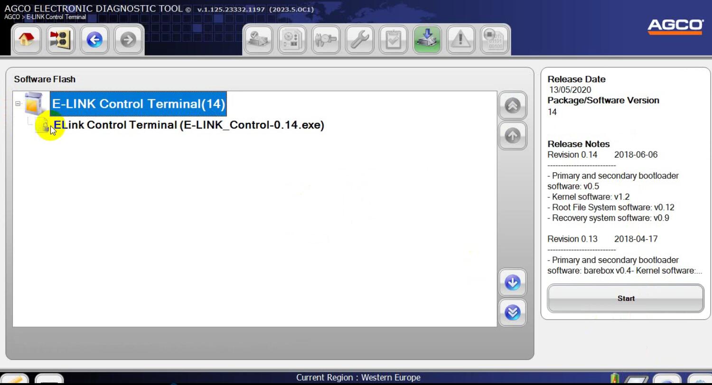
Task: Collapse the E-LINK Control Terminal(14) tree node
Action: tap(18, 103)
